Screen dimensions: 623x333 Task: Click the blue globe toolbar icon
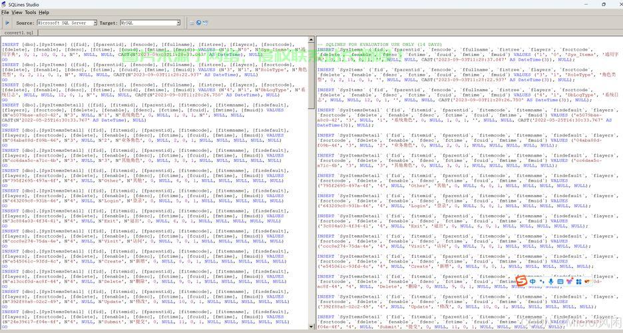tap(198, 23)
